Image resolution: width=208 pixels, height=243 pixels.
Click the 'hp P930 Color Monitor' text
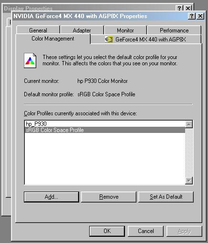pos(103,81)
